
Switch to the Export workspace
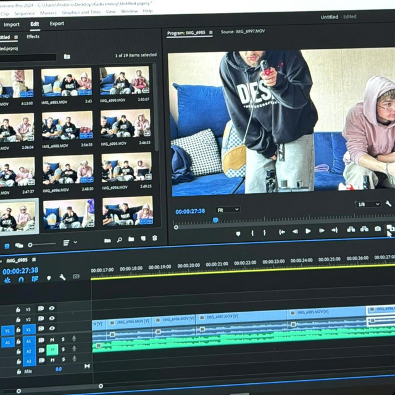[x=57, y=23]
